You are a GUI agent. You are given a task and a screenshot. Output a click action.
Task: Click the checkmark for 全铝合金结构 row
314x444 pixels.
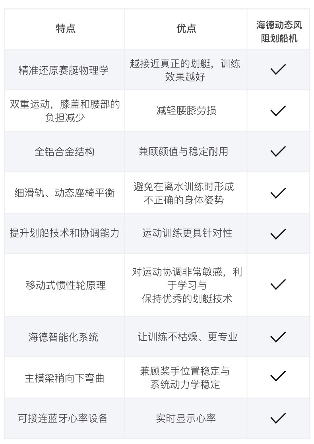278,151
